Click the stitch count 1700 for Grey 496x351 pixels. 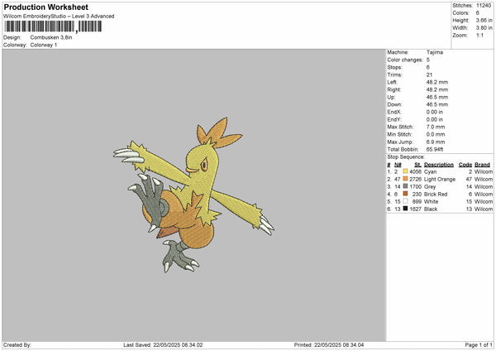tap(416, 186)
